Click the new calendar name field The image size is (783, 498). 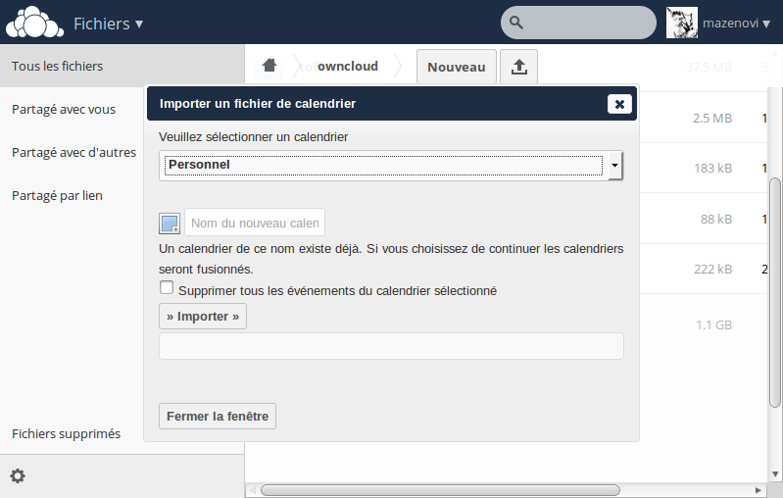(255, 223)
